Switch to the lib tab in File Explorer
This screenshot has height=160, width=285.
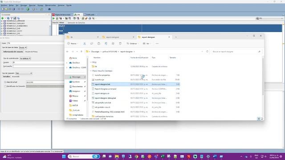83,37
